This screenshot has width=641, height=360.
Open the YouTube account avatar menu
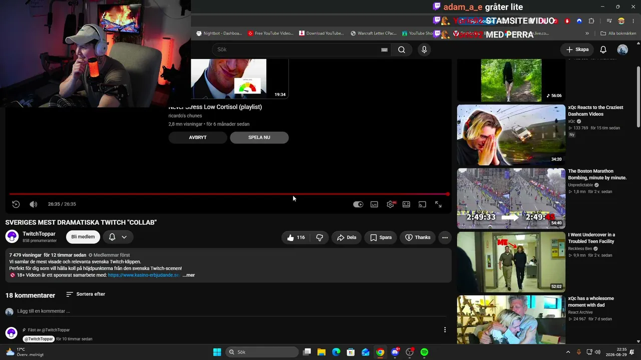tap(622, 49)
